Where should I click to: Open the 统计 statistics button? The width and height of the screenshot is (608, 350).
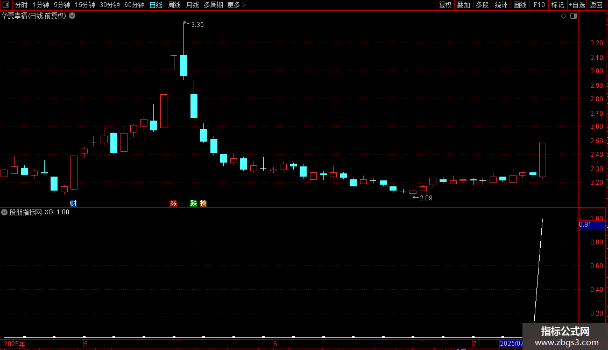tap(501, 5)
